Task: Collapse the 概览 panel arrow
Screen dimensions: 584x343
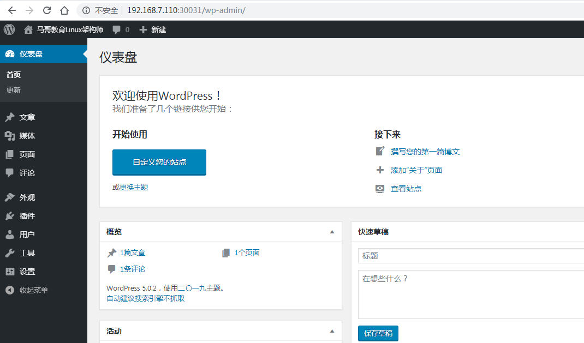Action: click(x=332, y=232)
